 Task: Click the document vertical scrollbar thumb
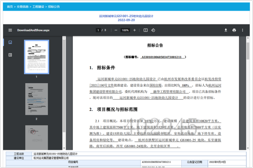click(248, 51)
